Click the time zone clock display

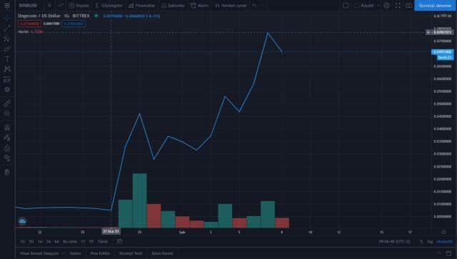click(394, 242)
